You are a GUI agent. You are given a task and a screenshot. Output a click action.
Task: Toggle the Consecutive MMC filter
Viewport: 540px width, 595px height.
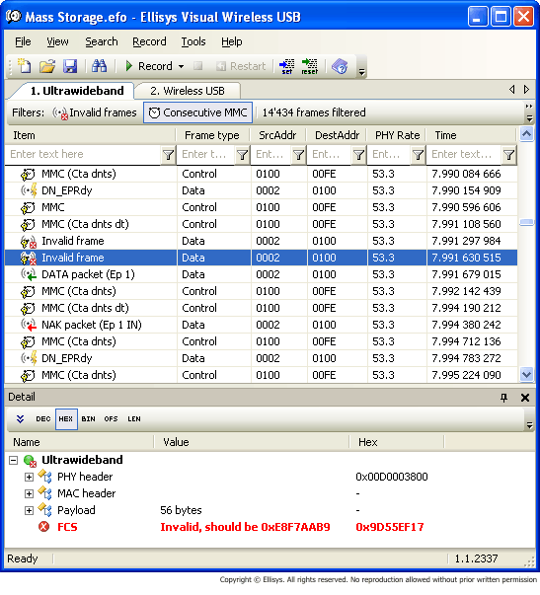point(197,112)
